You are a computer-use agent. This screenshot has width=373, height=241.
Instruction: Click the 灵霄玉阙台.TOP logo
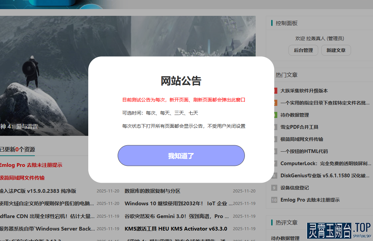click(x=339, y=231)
